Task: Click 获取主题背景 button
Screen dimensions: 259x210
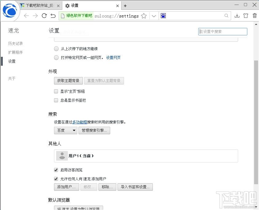Action: tap(68, 81)
